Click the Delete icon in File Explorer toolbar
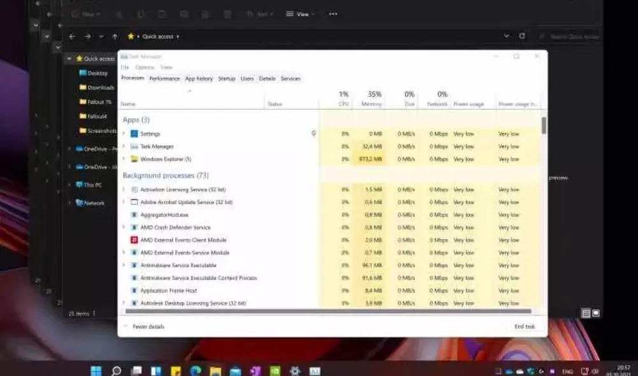This screenshot has height=376, width=638. [x=226, y=13]
